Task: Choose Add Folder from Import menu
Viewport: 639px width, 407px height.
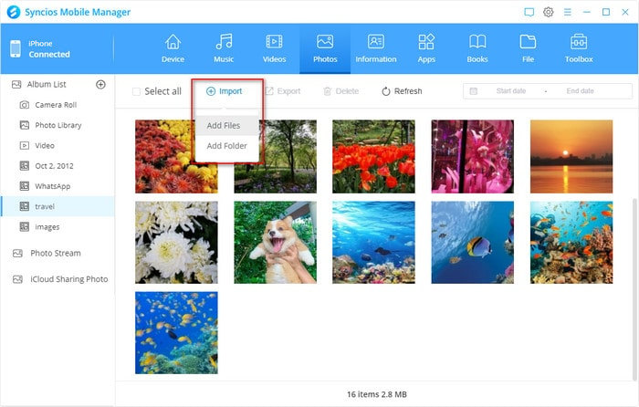Action: [x=227, y=146]
